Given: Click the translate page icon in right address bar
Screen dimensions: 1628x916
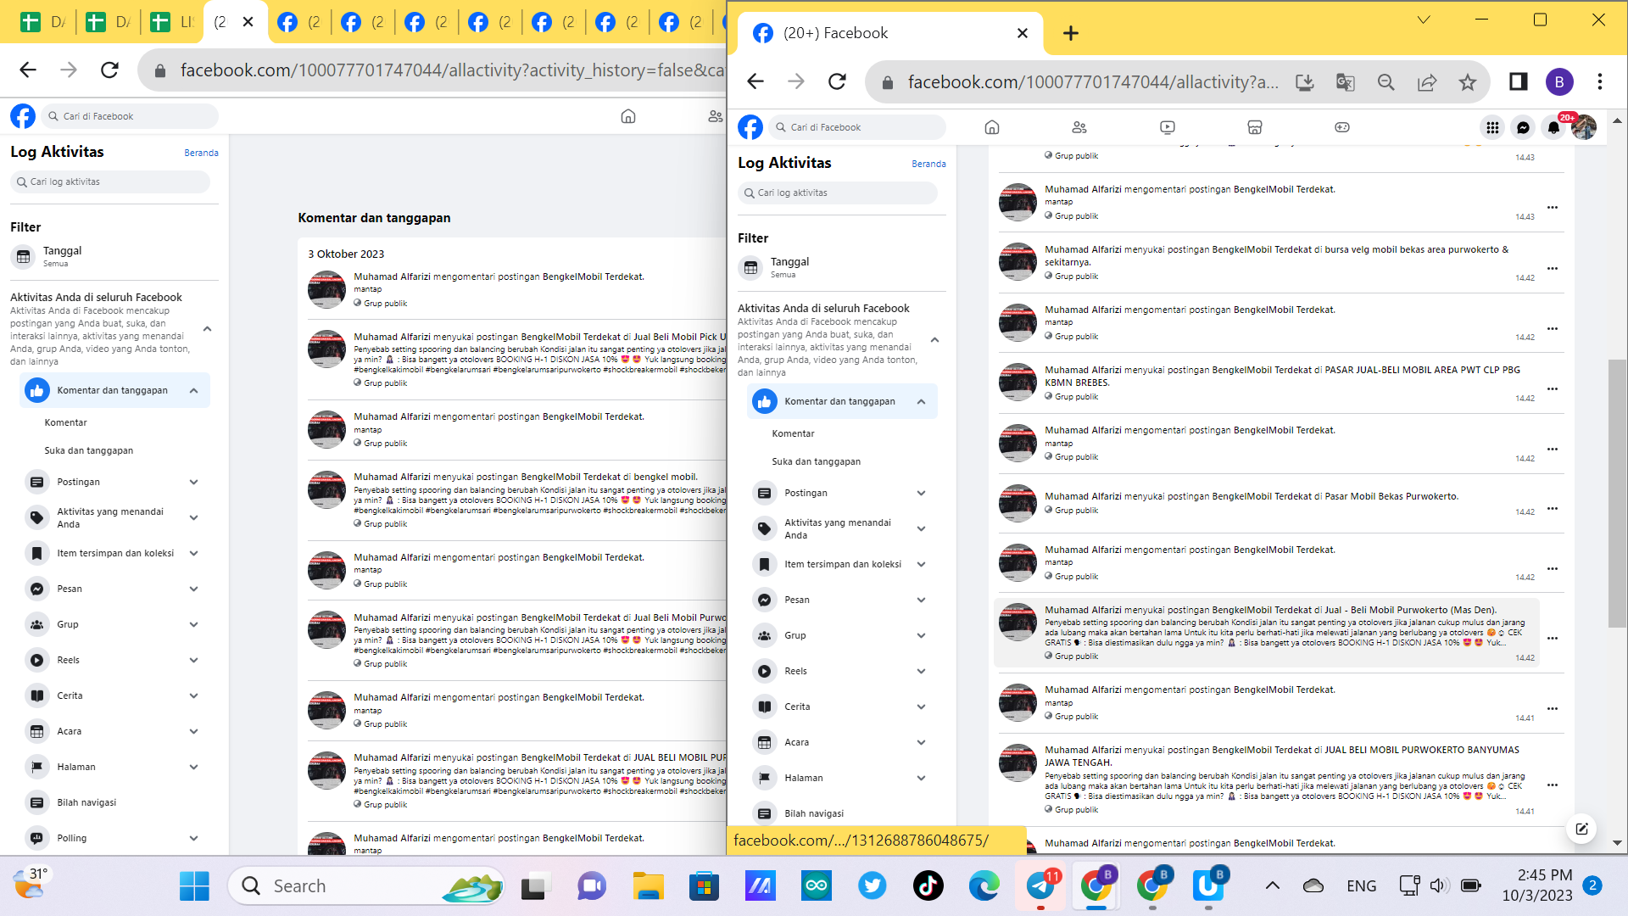Looking at the screenshot, I should tap(1346, 82).
